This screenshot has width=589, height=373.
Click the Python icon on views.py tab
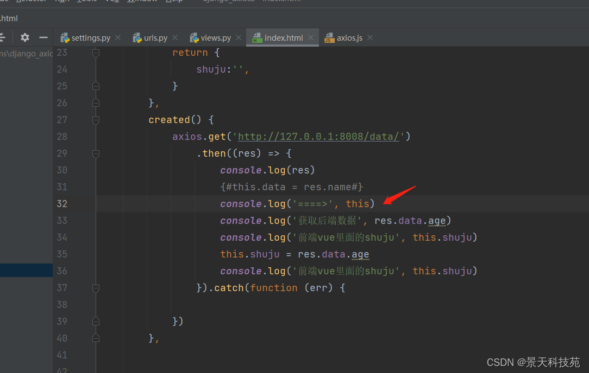[x=194, y=38]
